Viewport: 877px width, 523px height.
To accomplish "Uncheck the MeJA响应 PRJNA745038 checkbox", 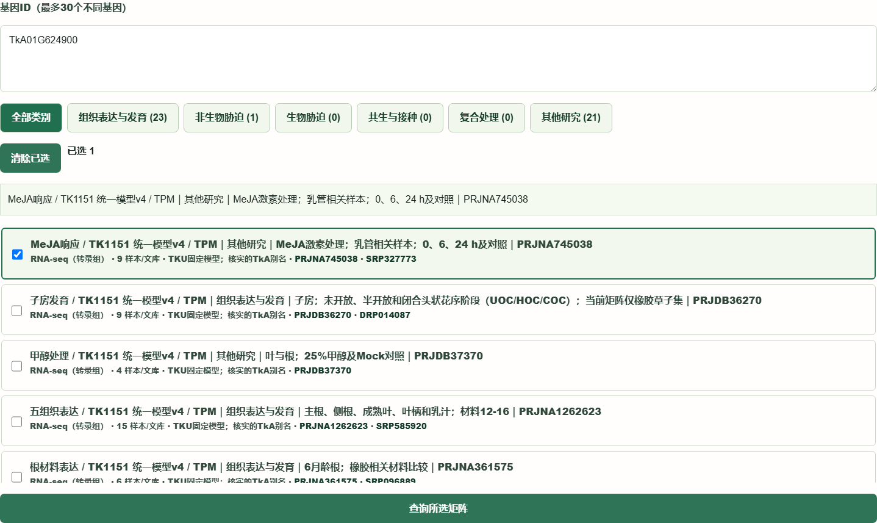I will click(18, 254).
